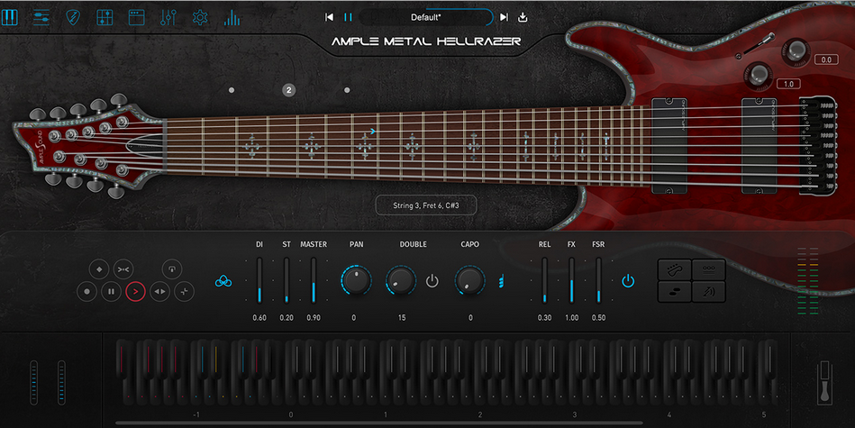Click the blue pause icon beside preset name
Image resolution: width=855 pixels, height=428 pixels.
click(x=348, y=17)
